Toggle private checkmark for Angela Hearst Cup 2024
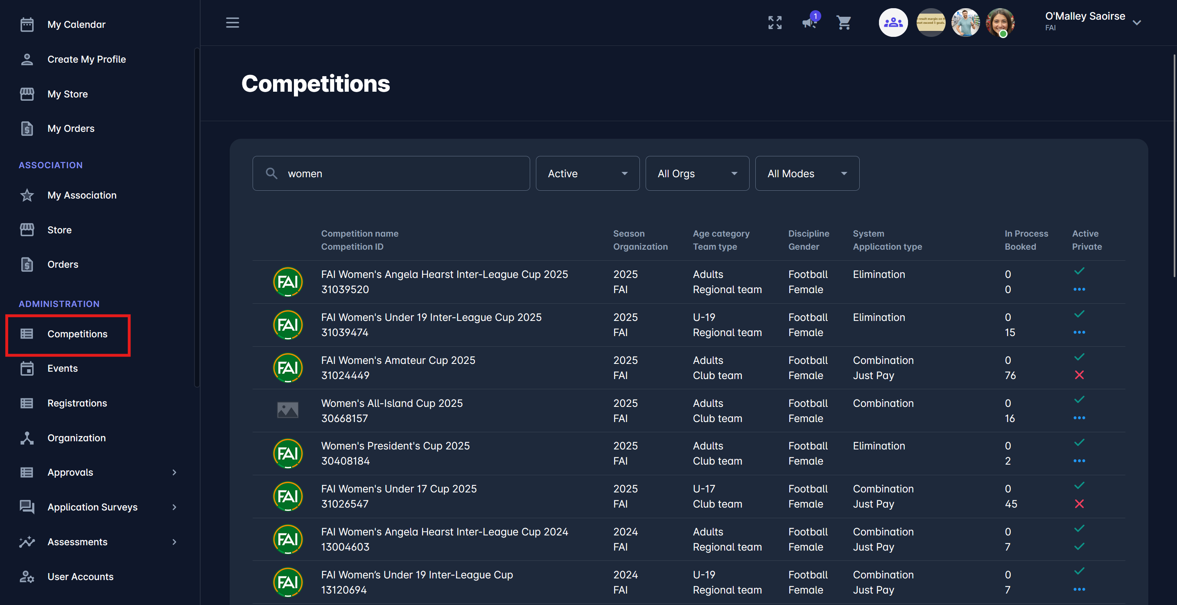The height and width of the screenshot is (605, 1177). pyautogui.click(x=1079, y=546)
